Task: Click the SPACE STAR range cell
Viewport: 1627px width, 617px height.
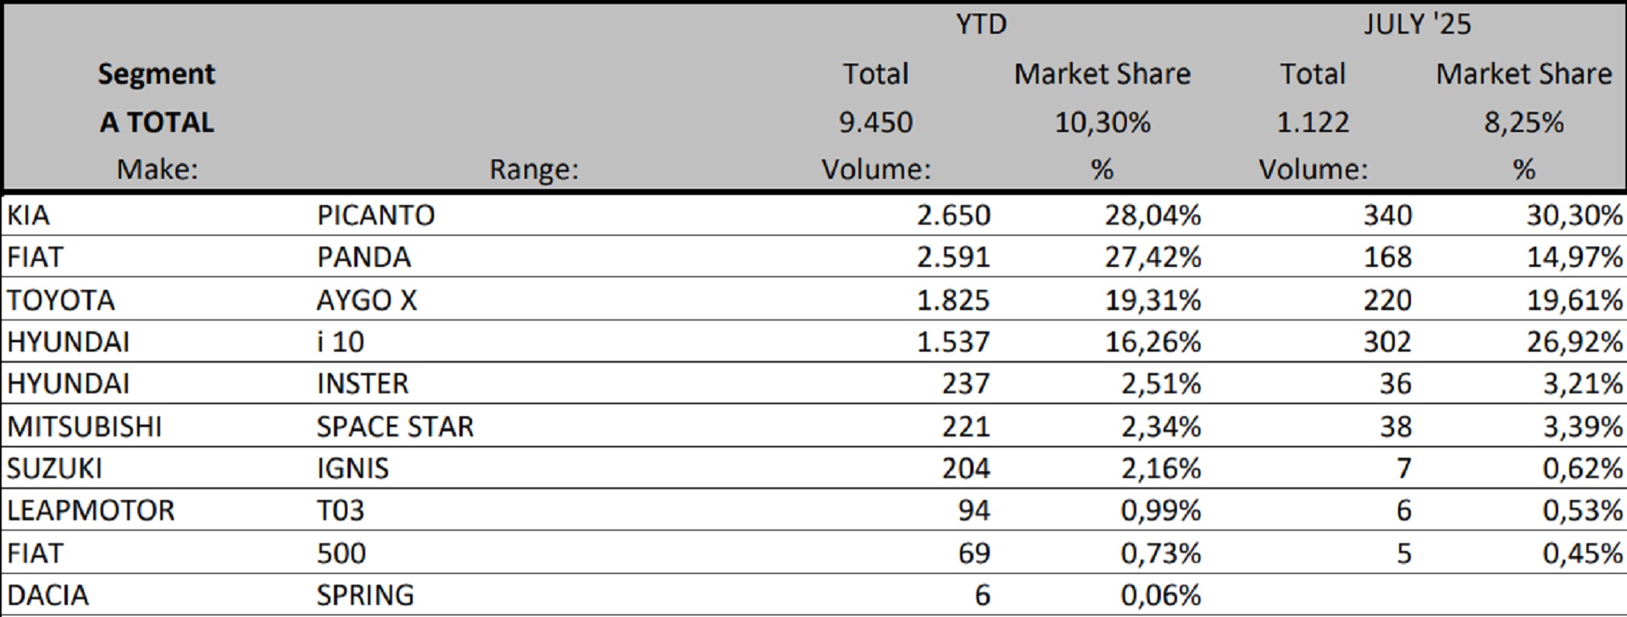Action: pos(395,426)
